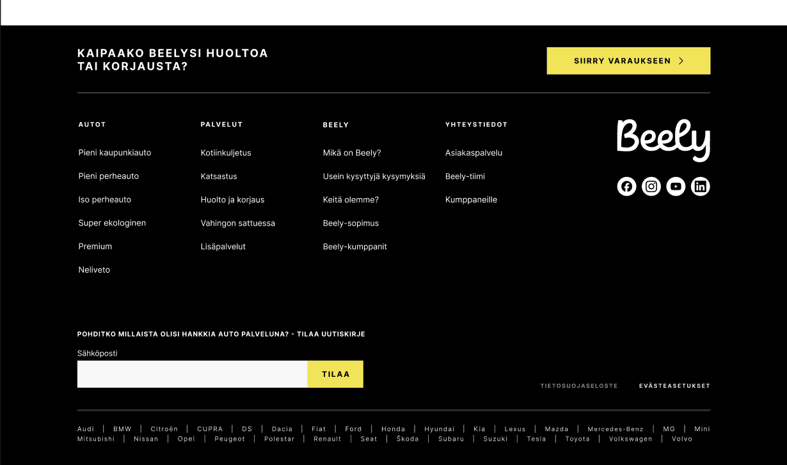The height and width of the screenshot is (465, 787).
Task: Select Renault brand link
Action: coord(328,439)
